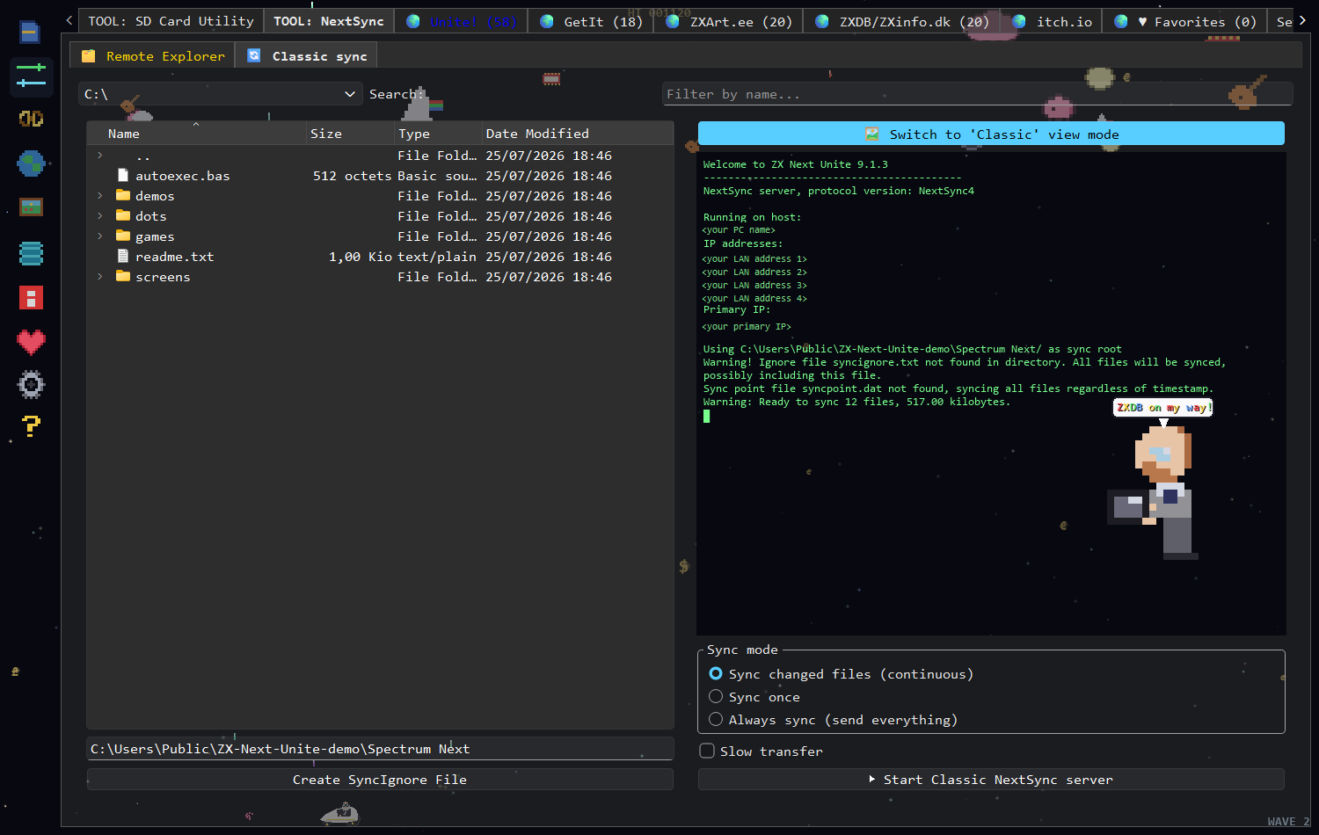Expand the dots folder
Image resolution: width=1319 pixels, height=835 pixels.
coord(100,215)
